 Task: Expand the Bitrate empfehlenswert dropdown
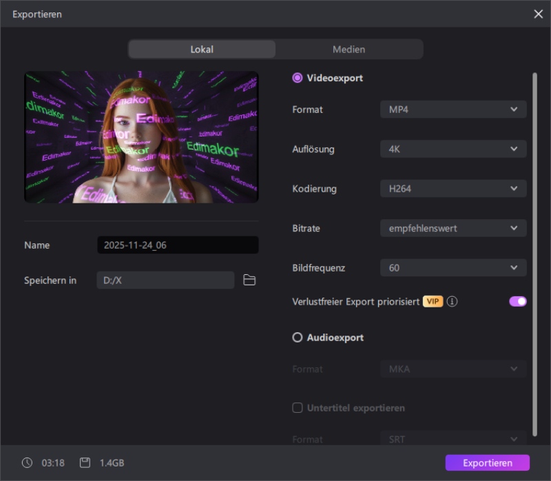(x=453, y=228)
